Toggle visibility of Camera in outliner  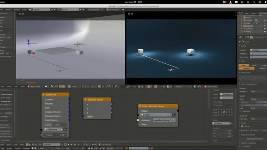265,20
